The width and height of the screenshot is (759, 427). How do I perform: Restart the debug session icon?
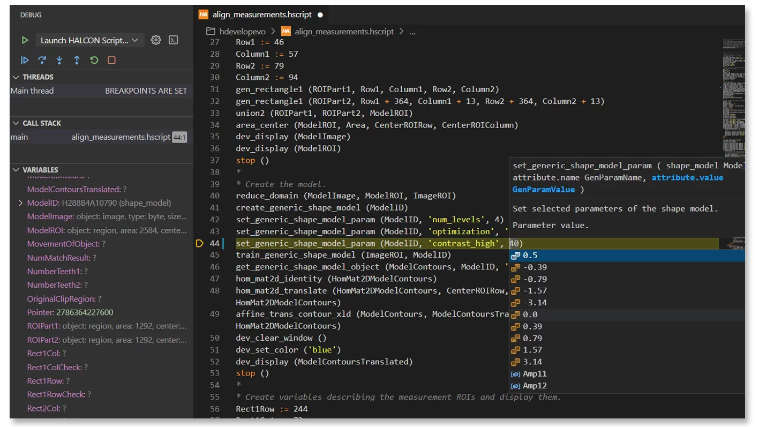(94, 61)
